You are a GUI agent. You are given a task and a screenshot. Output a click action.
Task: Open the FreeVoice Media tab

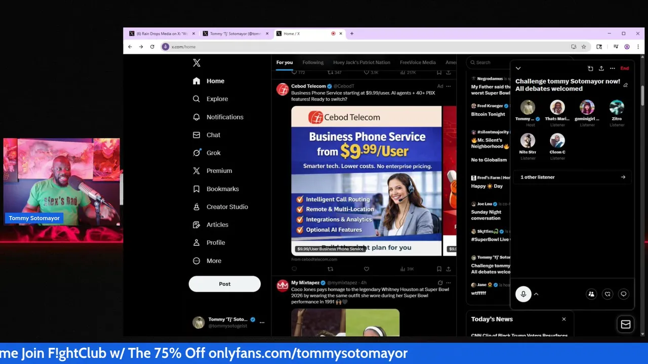(x=418, y=63)
